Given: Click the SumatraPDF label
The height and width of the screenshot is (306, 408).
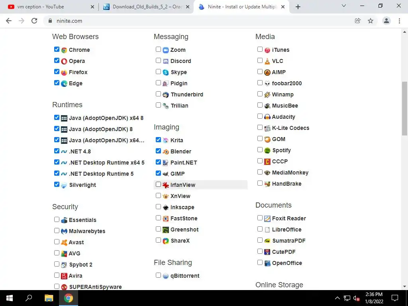Looking at the screenshot, I should (289, 241).
